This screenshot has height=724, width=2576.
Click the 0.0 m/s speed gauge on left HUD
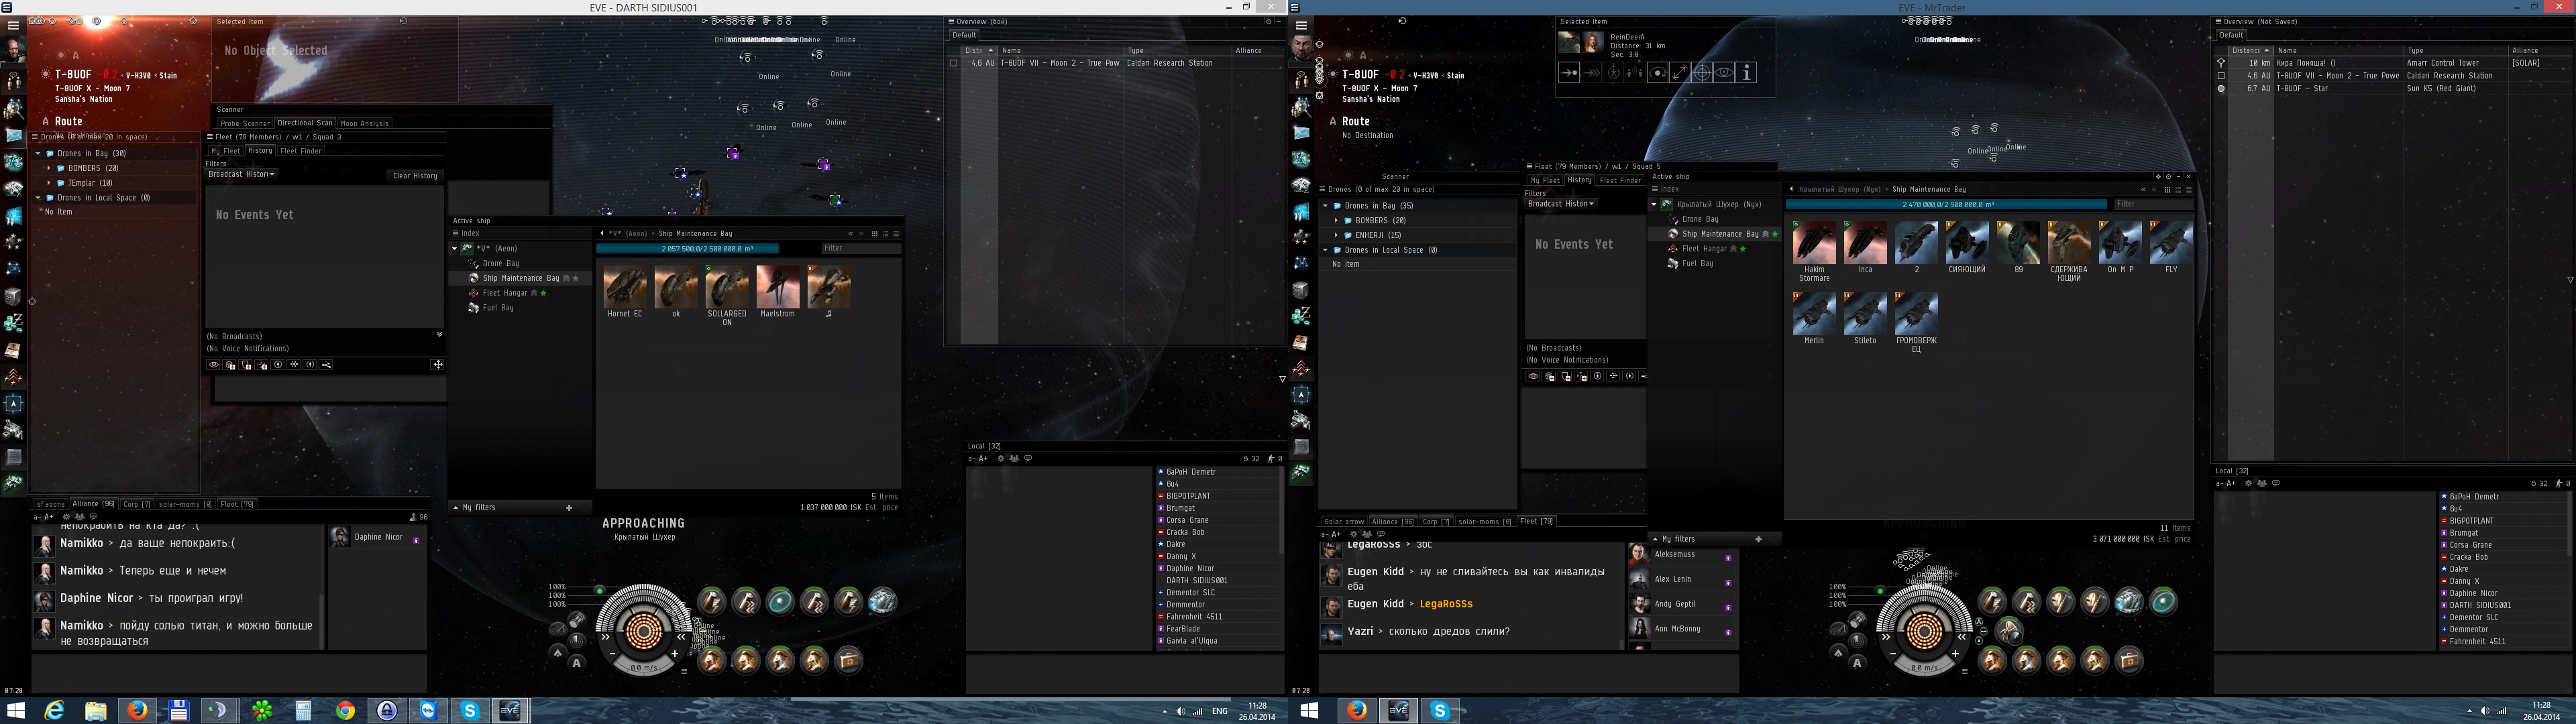pyautogui.click(x=643, y=667)
